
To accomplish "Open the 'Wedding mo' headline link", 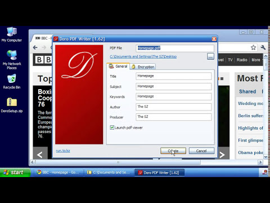I will tap(251, 103).
